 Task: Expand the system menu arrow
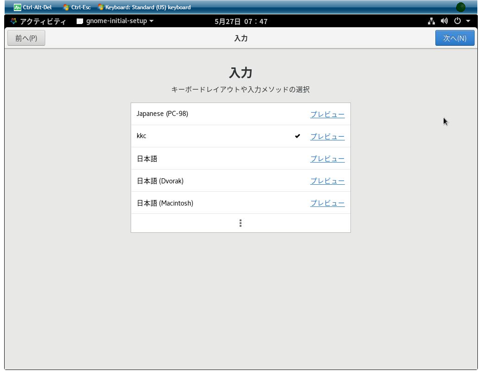[x=468, y=21]
